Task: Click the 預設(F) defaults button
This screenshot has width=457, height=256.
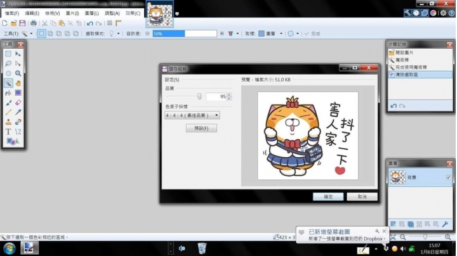Action: point(201,128)
